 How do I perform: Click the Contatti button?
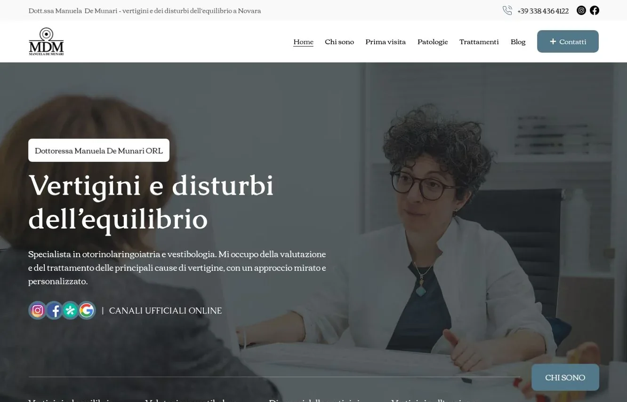pos(568,41)
